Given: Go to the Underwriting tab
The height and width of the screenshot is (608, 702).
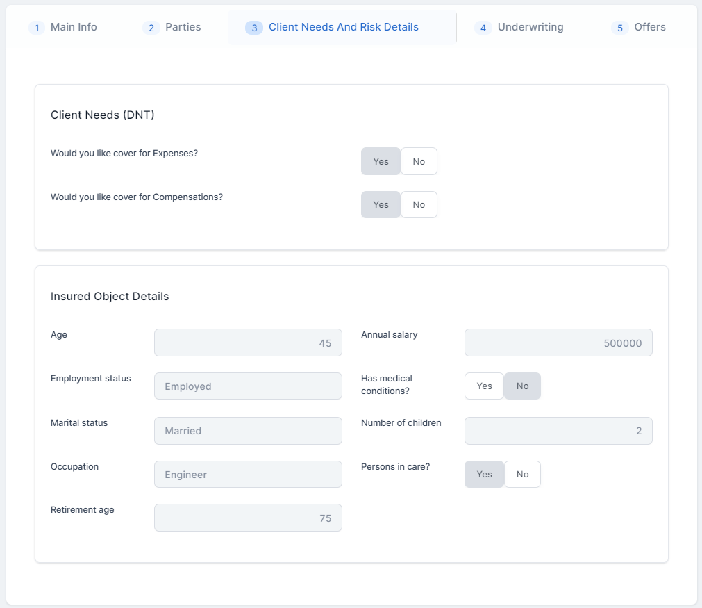Looking at the screenshot, I should 519,27.
